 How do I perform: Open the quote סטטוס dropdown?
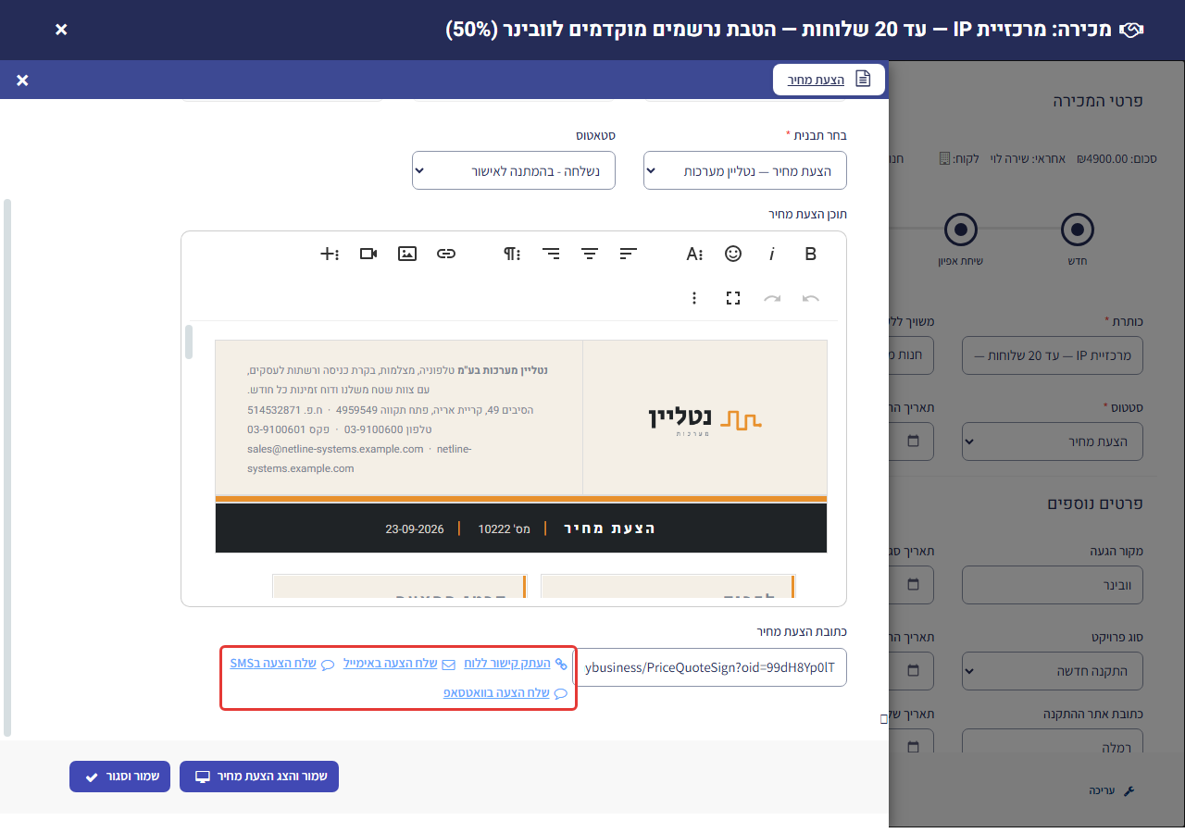tap(513, 171)
